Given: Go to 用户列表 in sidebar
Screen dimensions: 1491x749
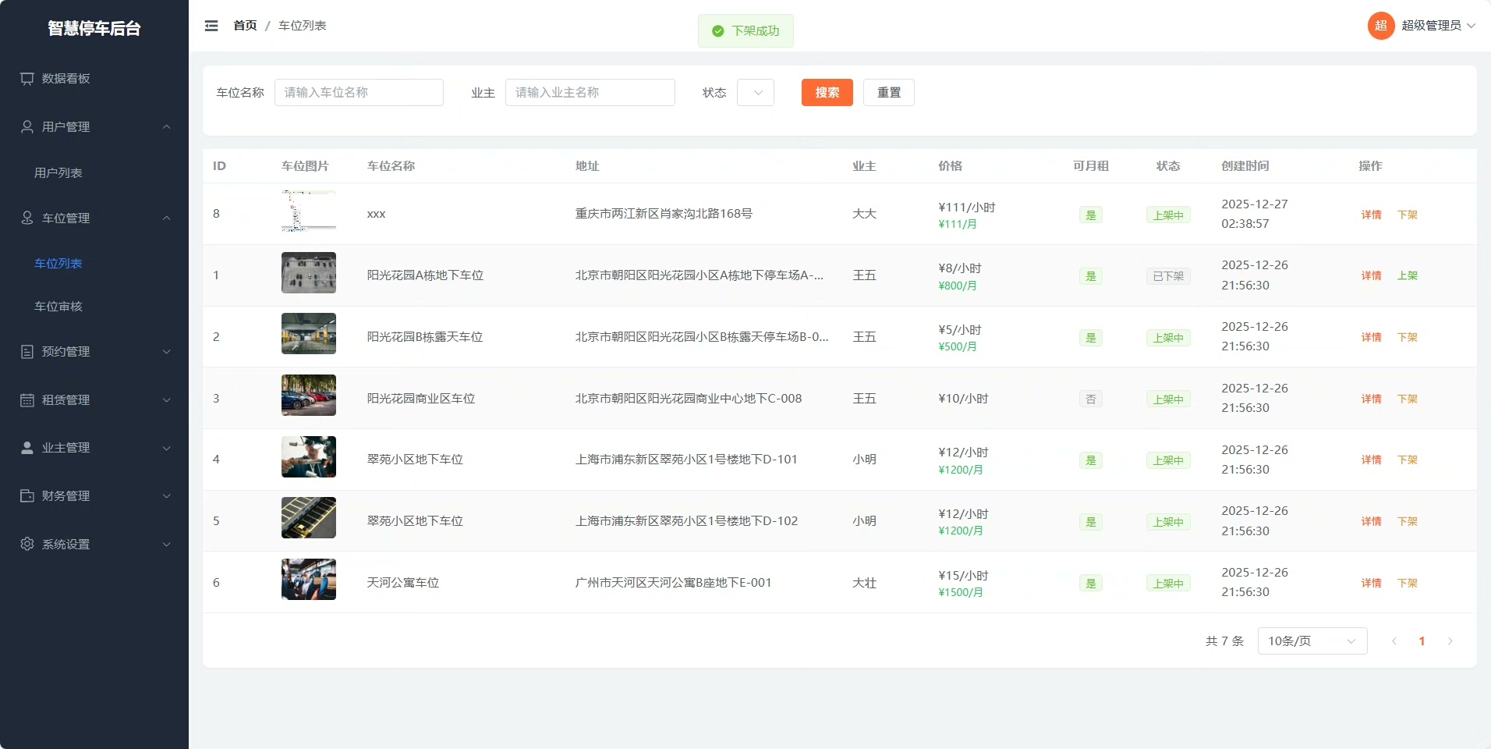Looking at the screenshot, I should [x=58, y=173].
